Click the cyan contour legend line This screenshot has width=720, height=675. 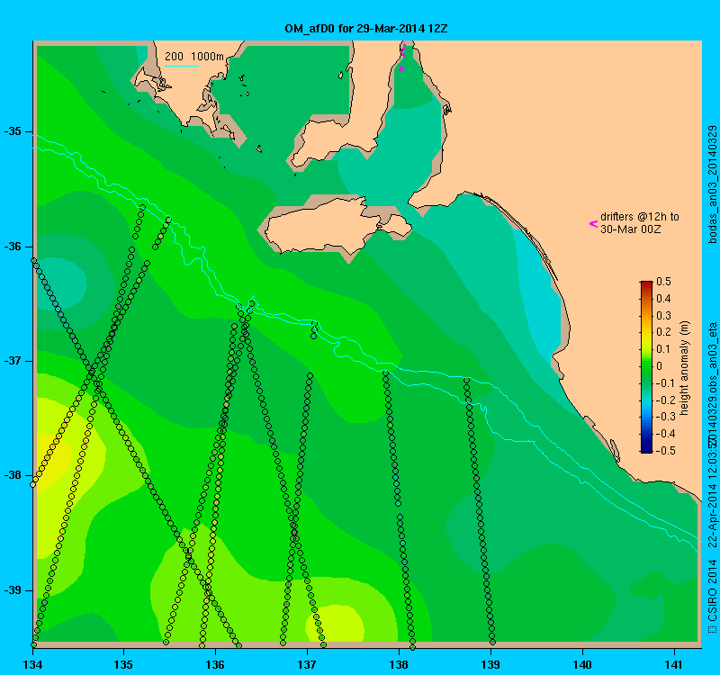182,66
